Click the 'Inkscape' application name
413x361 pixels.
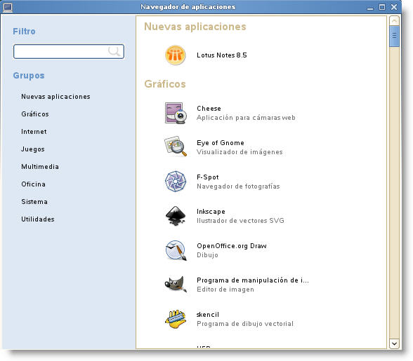click(211, 212)
